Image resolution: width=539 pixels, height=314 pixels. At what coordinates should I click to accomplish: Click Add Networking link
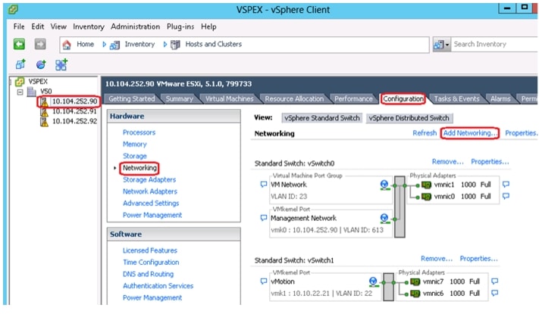(469, 133)
